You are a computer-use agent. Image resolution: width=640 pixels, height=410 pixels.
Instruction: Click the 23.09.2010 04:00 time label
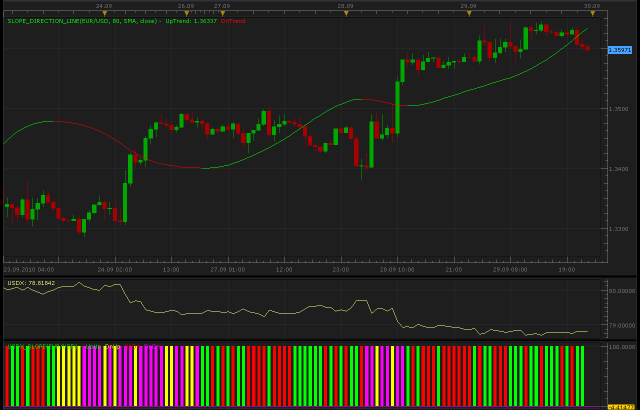(28, 269)
